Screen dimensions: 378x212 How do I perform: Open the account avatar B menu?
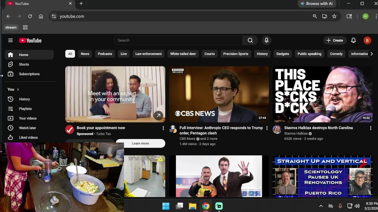(x=367, y=41)
